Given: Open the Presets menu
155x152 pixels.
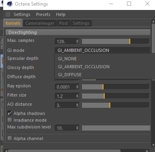Looking at the screenshot, I should pos(43,14).
